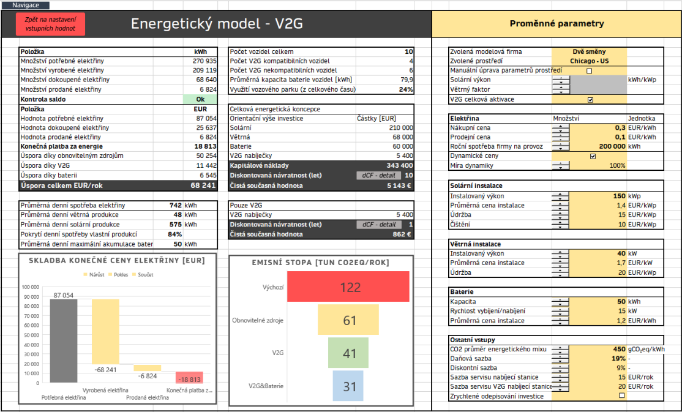Screen dimensions: 682x412
Task: Click the gray Potřebná elektřina bar in chart
Action: tap(64, 340)
